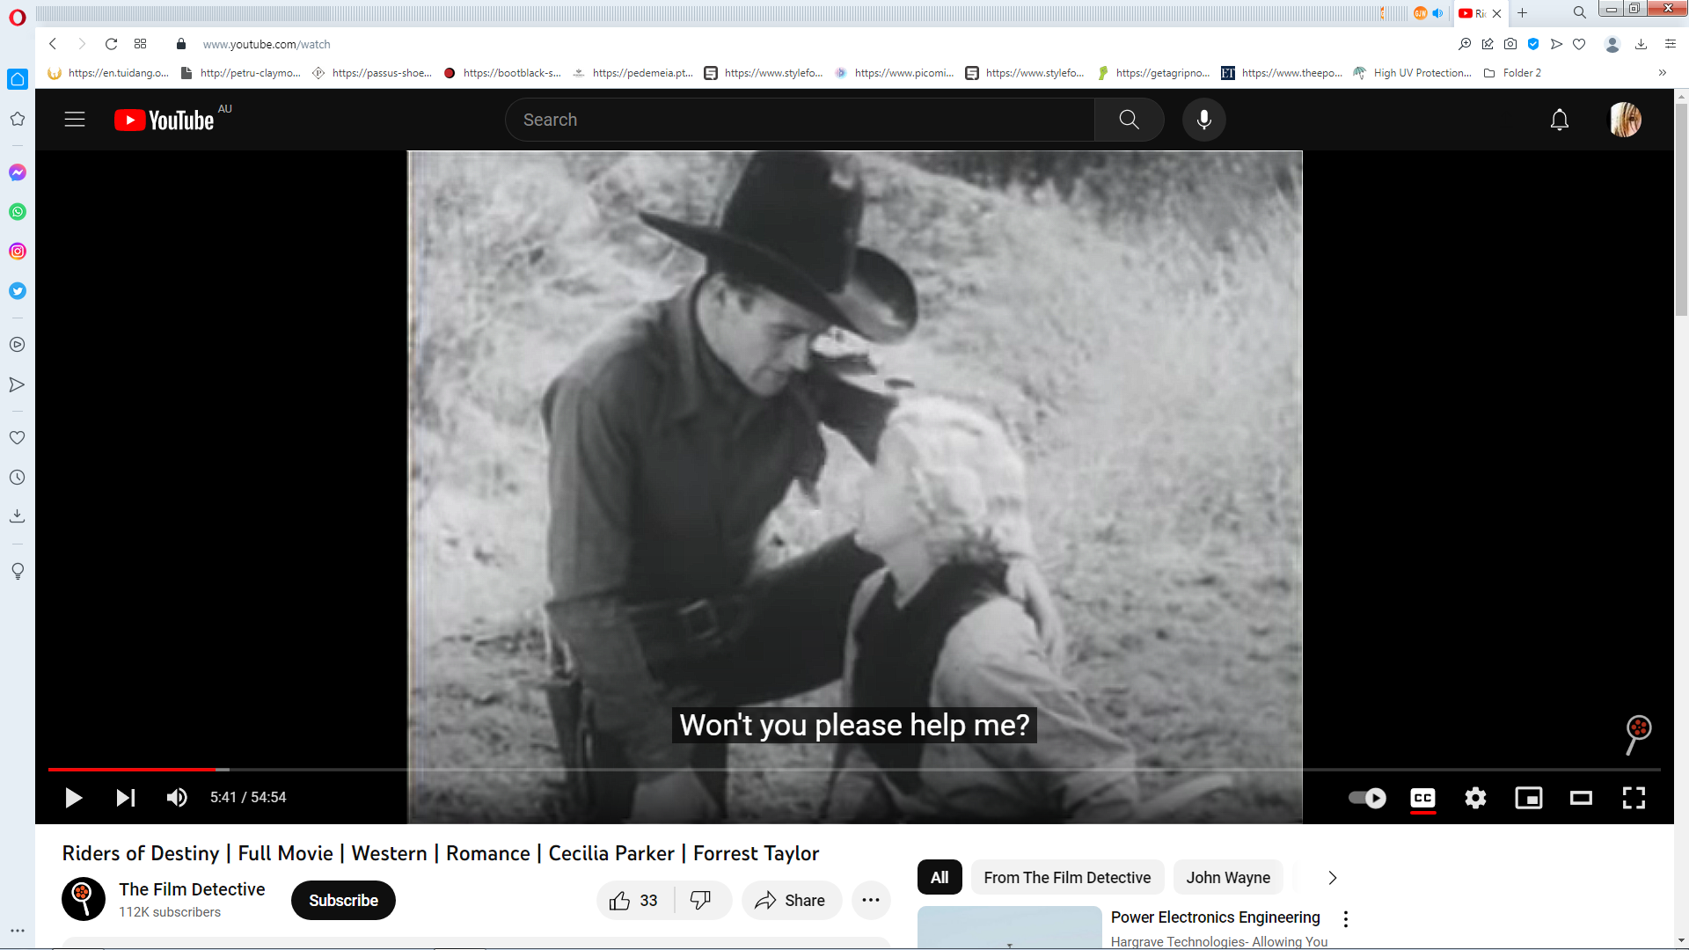
Task: Open a new browser tab
Action: click(x=1522, y=13)
